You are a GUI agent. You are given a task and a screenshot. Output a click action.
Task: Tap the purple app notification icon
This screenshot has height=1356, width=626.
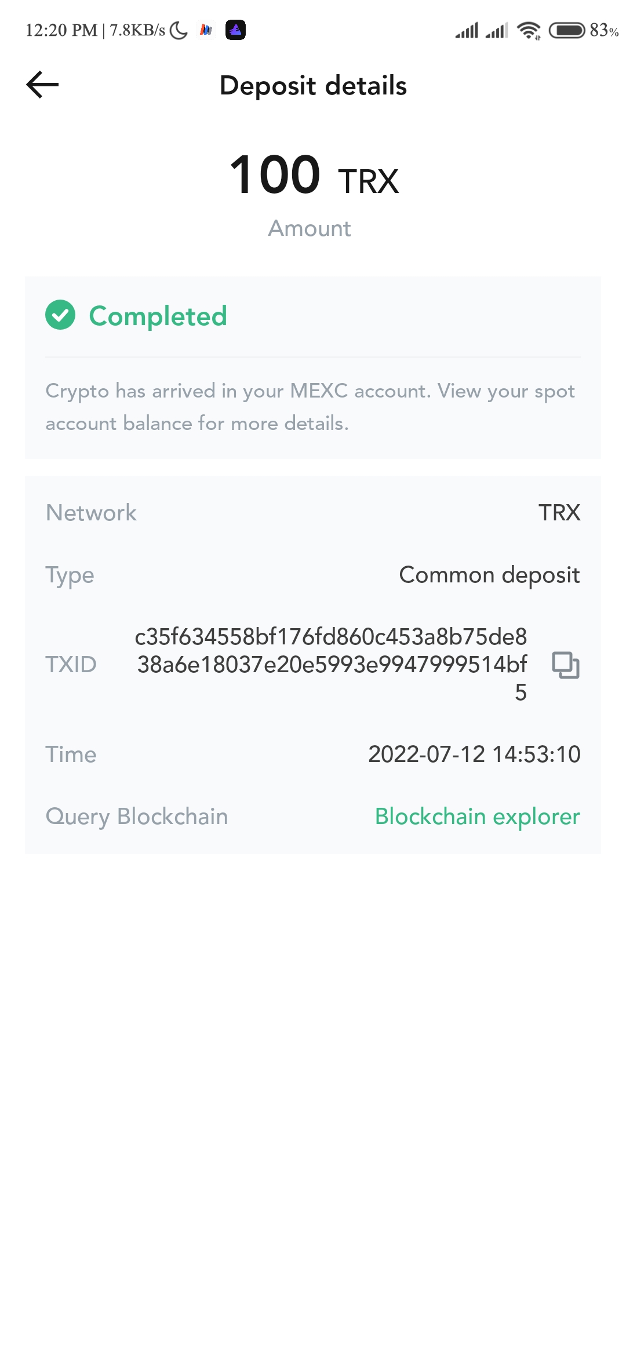coord(235,30)
